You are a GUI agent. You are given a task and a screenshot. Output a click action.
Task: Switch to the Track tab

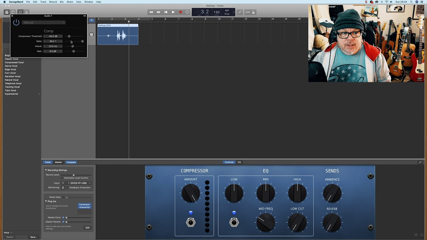click(x=48, y=162)
